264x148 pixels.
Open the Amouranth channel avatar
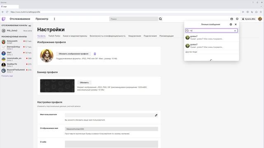4,42
